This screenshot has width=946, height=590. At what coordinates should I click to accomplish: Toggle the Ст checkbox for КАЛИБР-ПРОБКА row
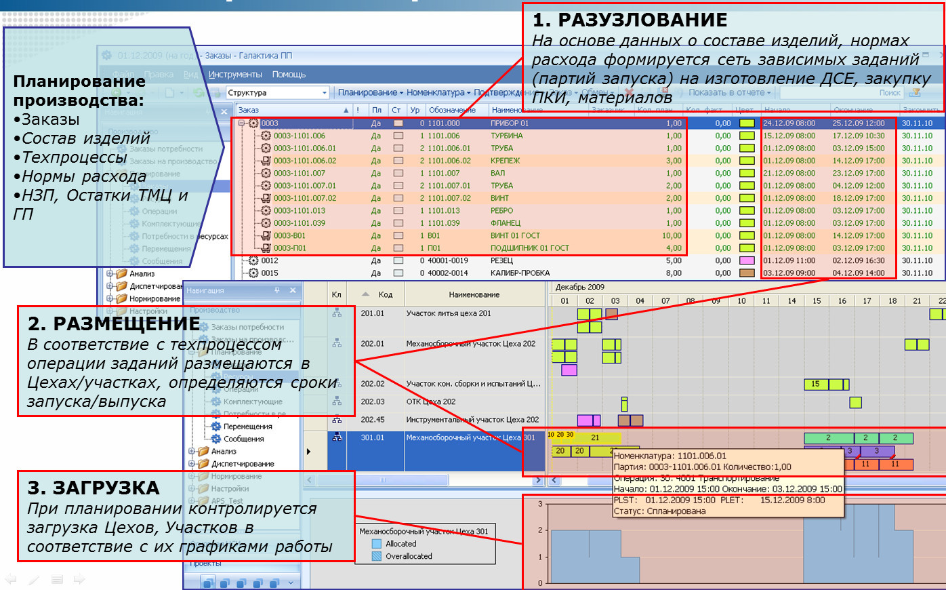tap(398, 273)
